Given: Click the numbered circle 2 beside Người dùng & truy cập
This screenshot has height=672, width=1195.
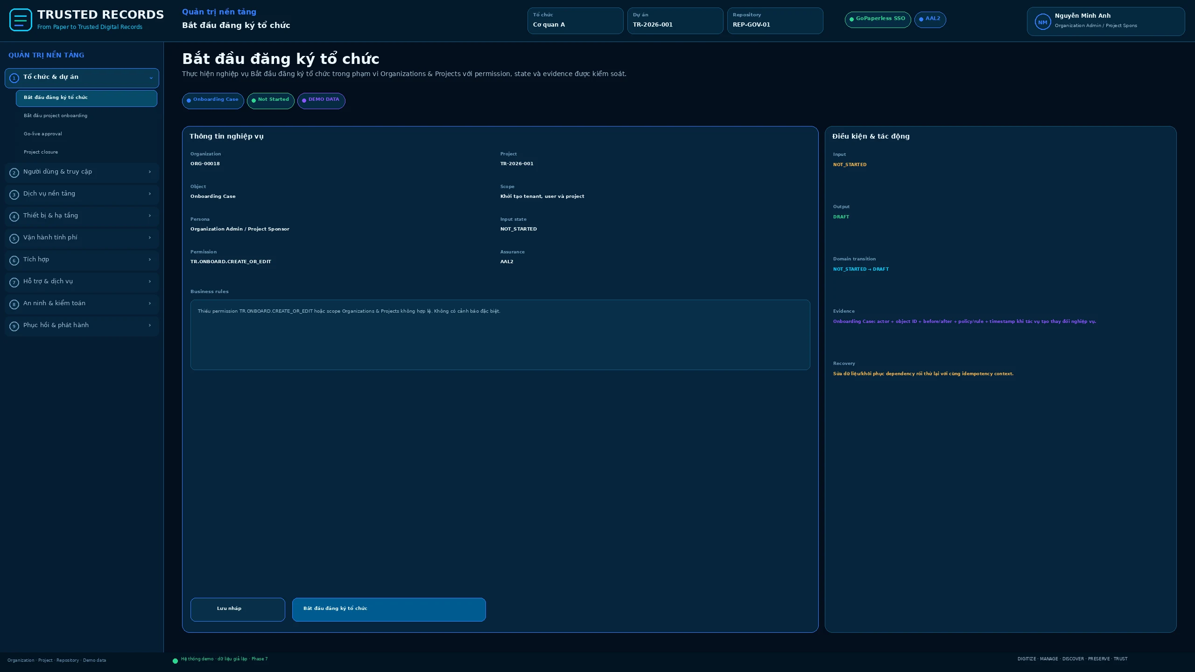Looking at the screenshot, I should 14,173.
